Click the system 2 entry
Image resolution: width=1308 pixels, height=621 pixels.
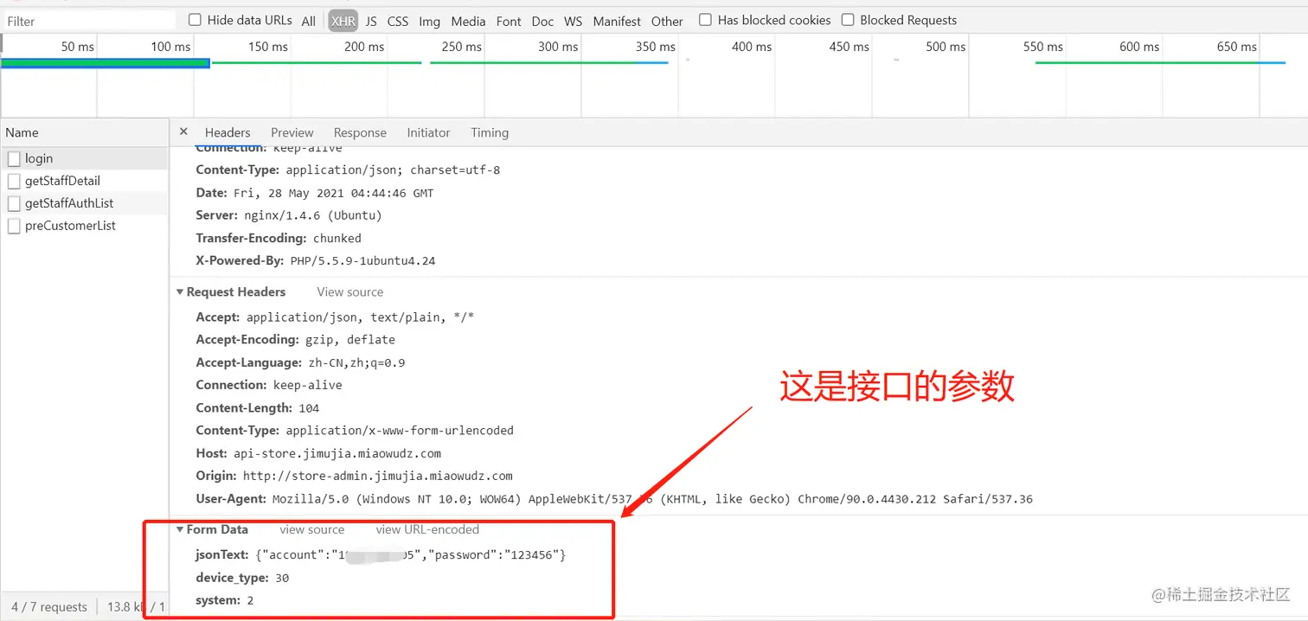click(x=225, y=599)
